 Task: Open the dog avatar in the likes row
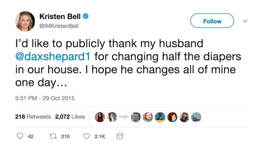point(160,117)
